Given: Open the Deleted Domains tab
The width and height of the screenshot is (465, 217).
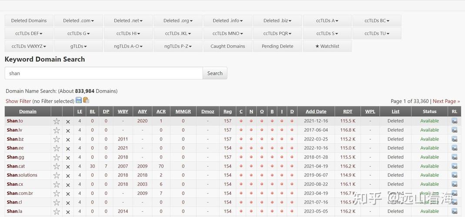Looking at the screenshot, I should 29,21.
